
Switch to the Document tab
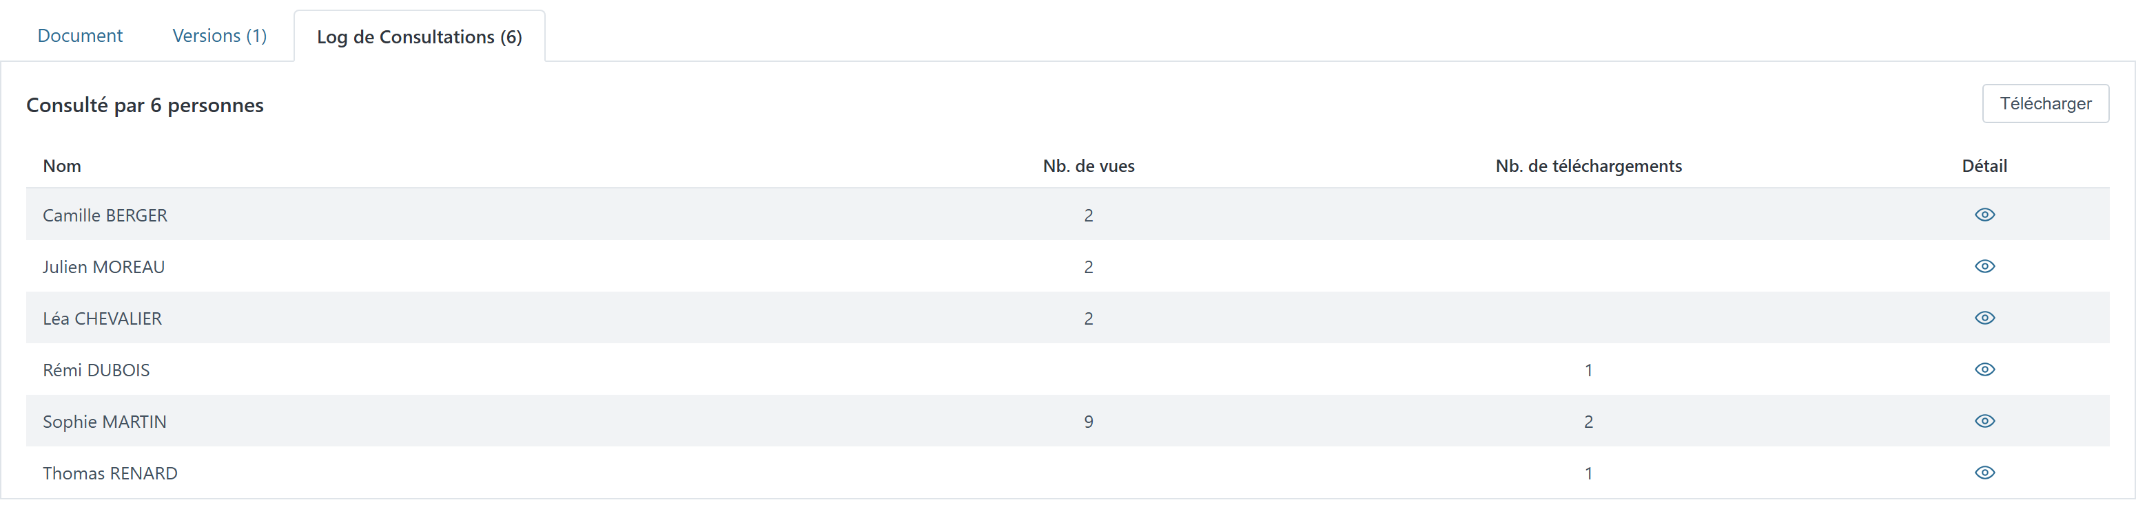point(80,36)
